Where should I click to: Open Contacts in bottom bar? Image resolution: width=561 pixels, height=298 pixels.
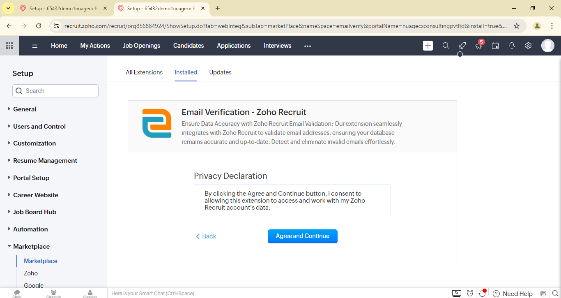click(90, 294)
